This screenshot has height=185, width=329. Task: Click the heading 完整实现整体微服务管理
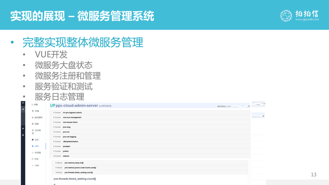pos(83,42)
